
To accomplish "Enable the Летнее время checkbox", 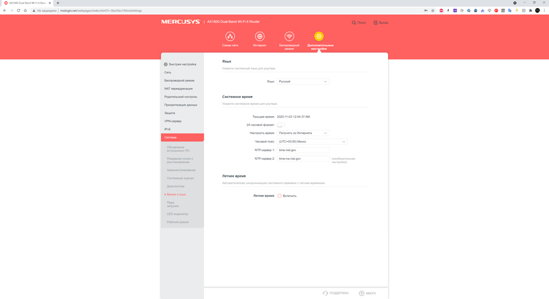I will coord(280,196).
